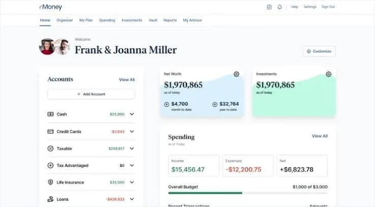Expand the Credit Cards chevron
Screen dimensions: 375x207
pos(132,131)
